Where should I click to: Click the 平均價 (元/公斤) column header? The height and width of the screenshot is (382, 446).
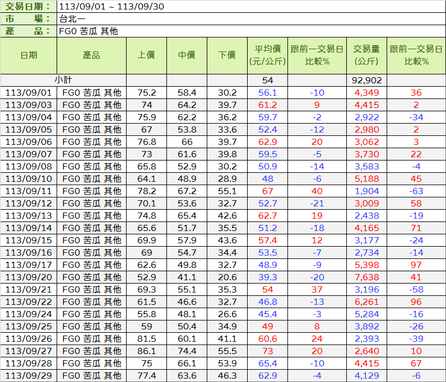[267, 55]
